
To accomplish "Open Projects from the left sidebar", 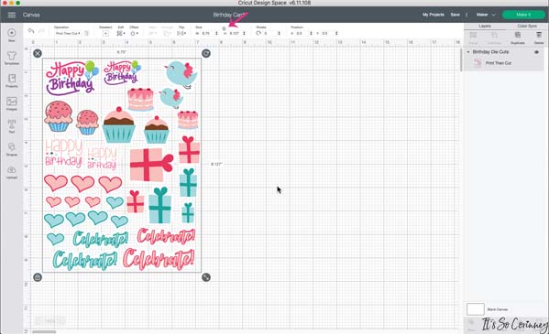I will click(x=12, y=81).
